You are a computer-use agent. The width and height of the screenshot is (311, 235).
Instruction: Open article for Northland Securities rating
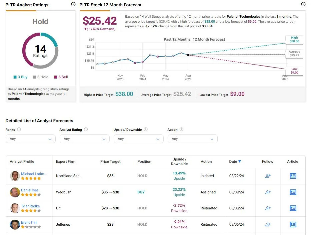[293, 176]
